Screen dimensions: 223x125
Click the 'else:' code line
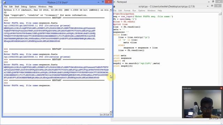[x=122, y=45]
